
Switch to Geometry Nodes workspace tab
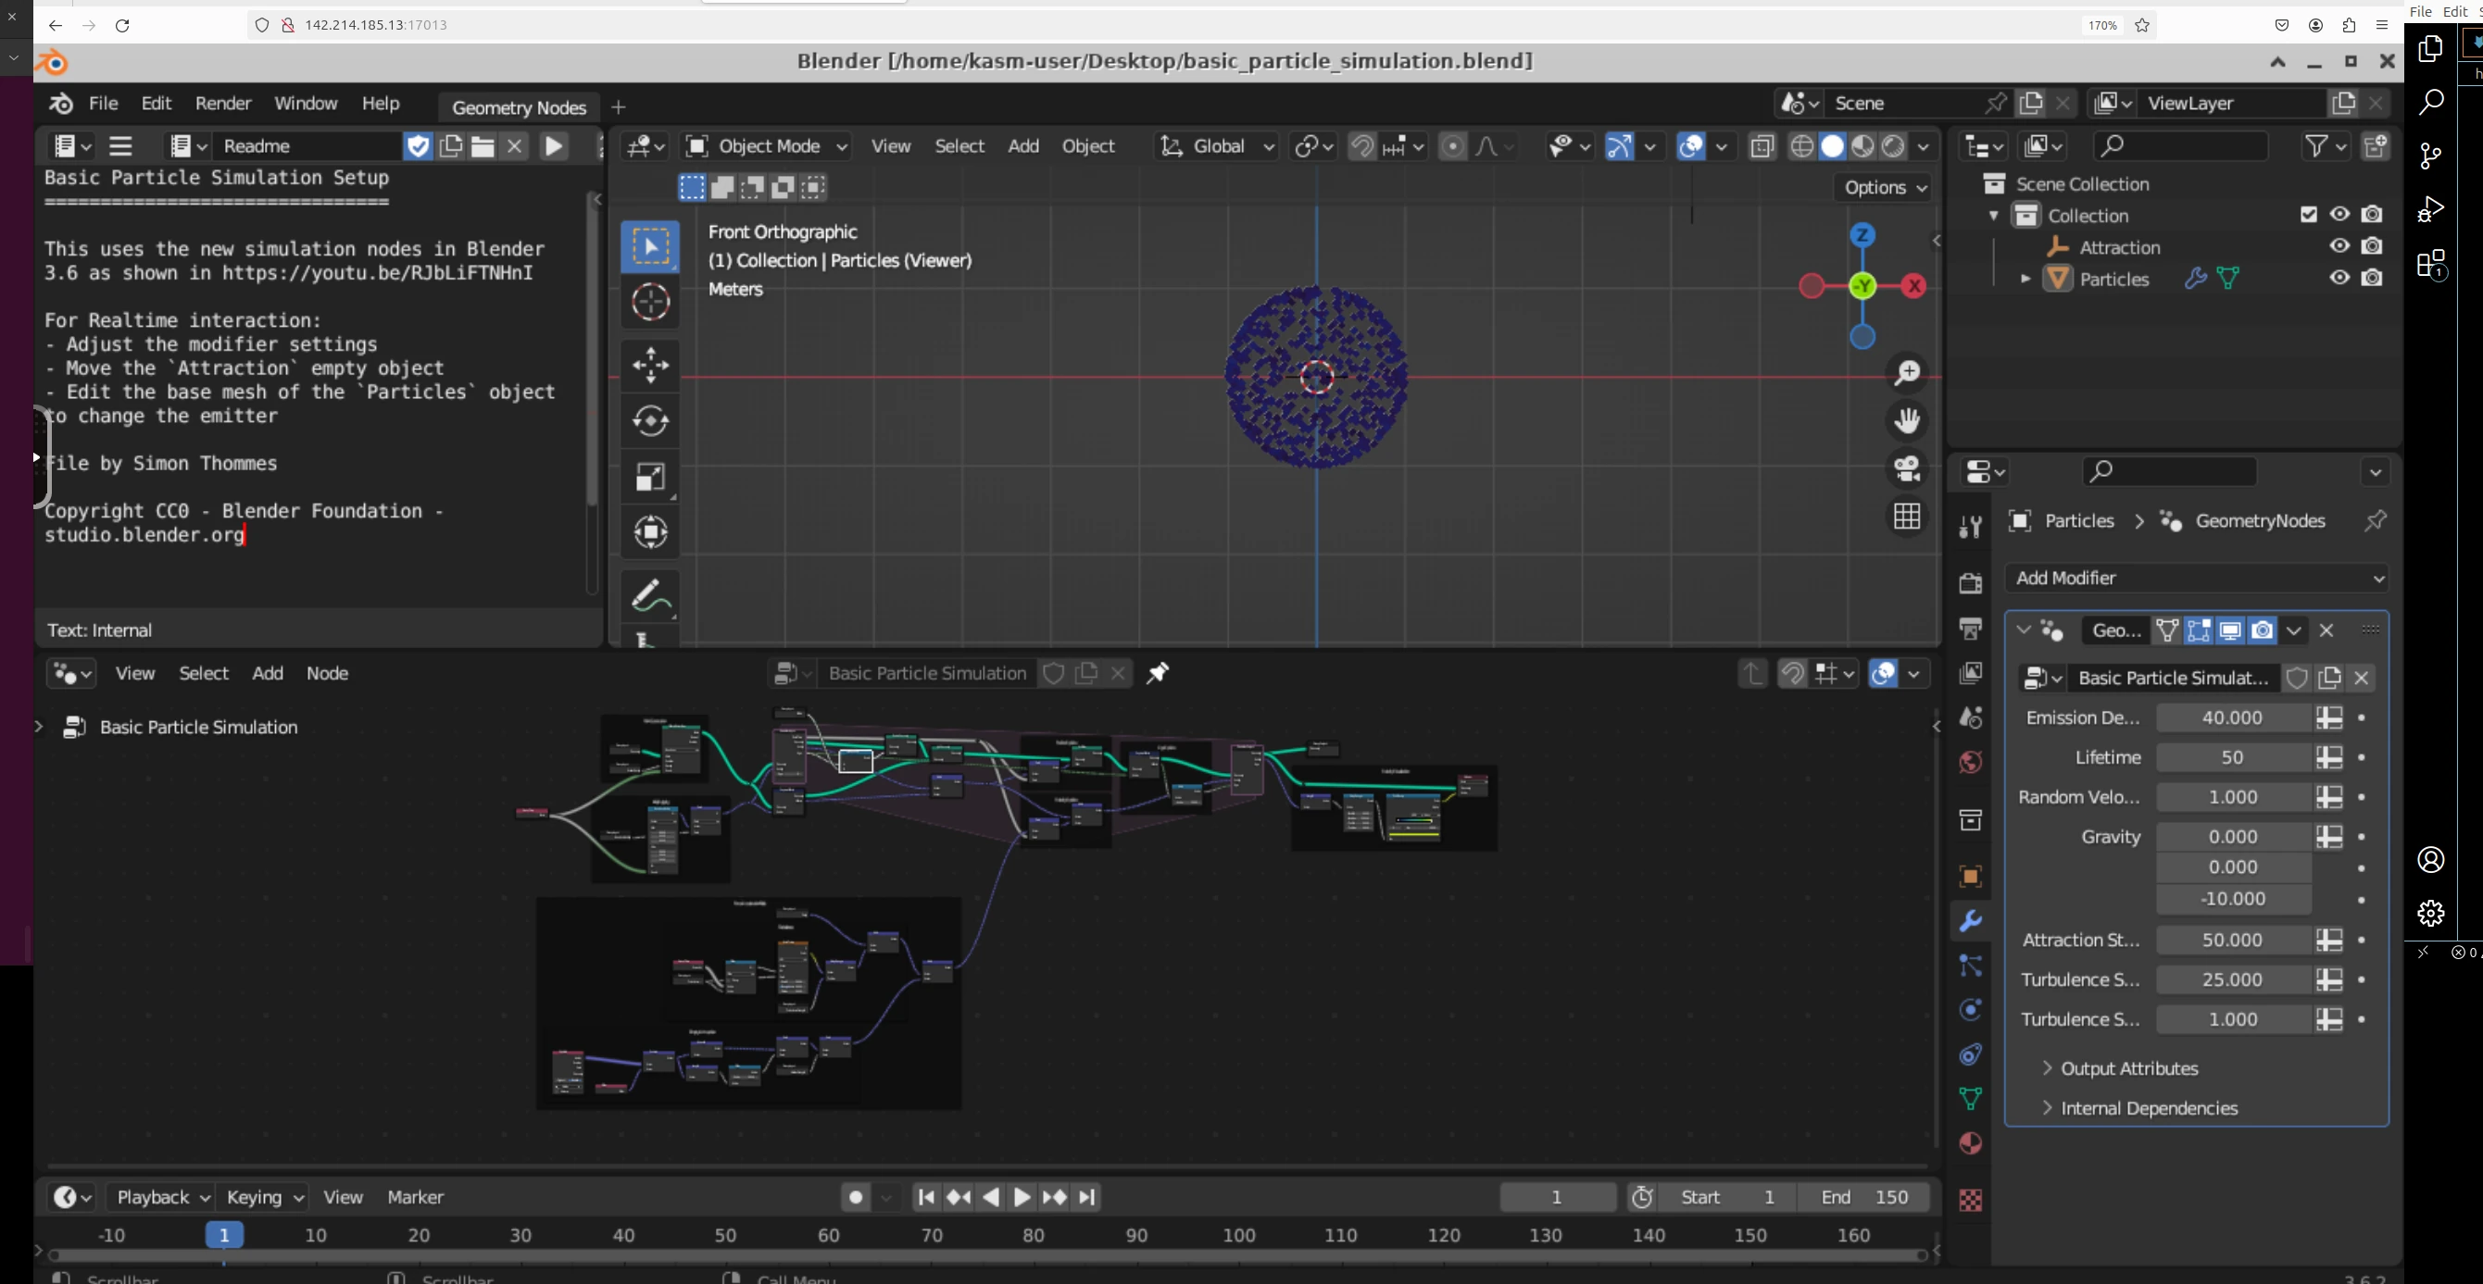(519, 106)
